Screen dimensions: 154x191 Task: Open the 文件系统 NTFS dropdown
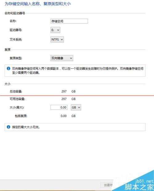coord(57,39)
